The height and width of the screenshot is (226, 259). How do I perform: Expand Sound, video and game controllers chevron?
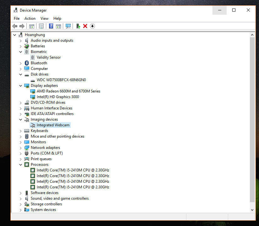pos(20,199)
